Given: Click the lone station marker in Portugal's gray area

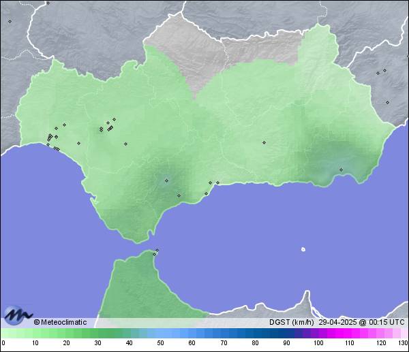Looking at the screenshot, I should 10,21.
